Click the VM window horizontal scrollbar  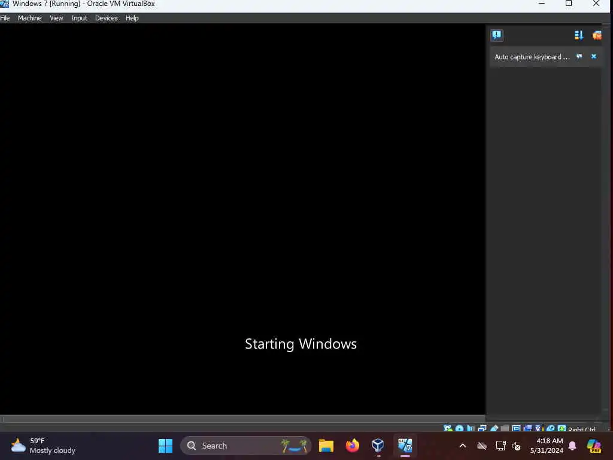pos(242,419)
